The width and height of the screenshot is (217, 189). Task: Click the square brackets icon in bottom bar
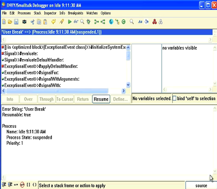[29, 185]
